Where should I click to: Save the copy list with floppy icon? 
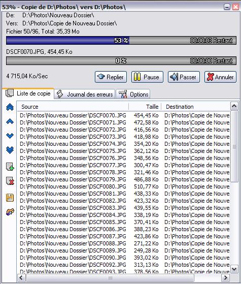[x=10, y=198]
